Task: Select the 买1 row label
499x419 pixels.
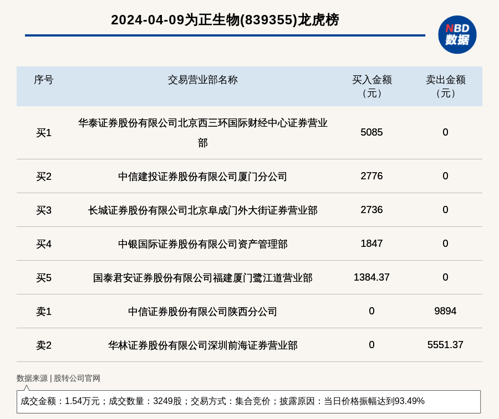Action: coord(44,133)
